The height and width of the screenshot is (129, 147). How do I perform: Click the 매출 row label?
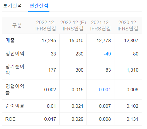click(10, 40)
